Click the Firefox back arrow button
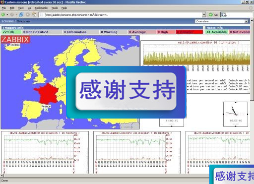This screenshot has width=254, height=184. pyautogui.click(x=3, y=15)
